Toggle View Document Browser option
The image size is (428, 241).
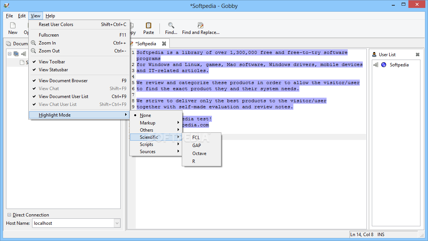[x=79, y=80]
